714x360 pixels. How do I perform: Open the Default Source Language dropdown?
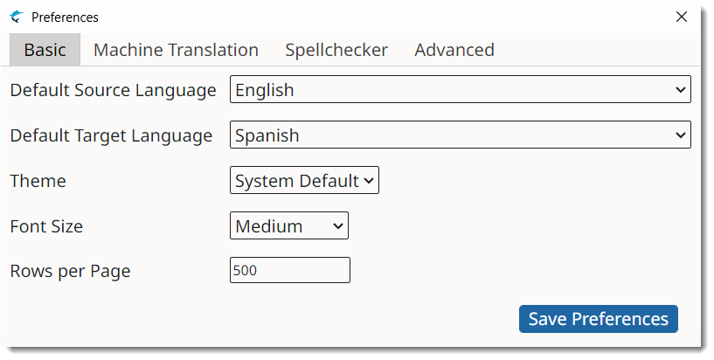click(x=461, y=89)
